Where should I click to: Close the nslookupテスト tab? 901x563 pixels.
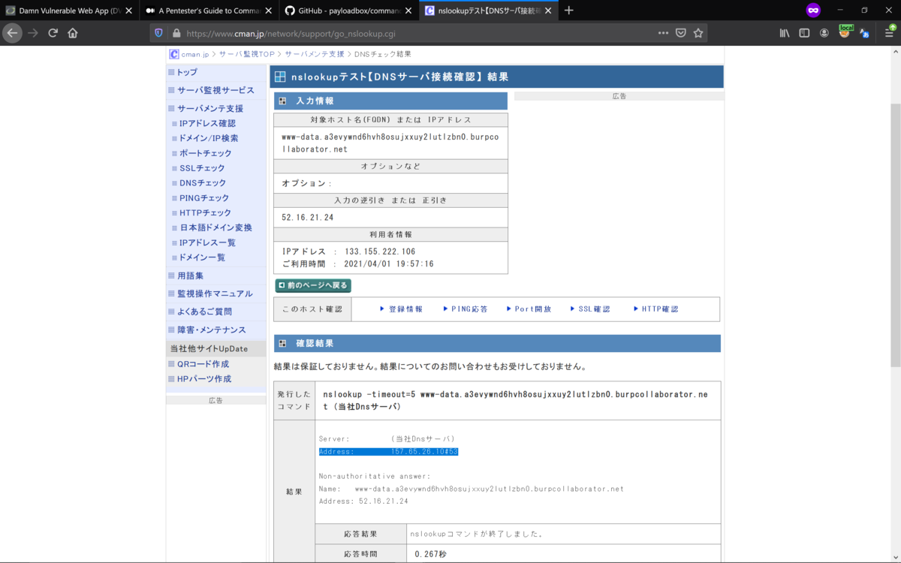(x=548, y=11)
